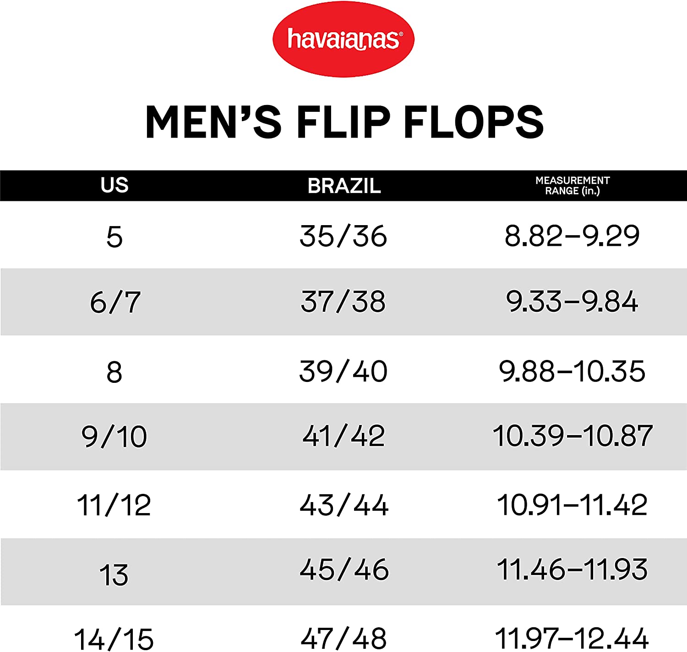Select US size 14/15 cell
Screen dimensions: 687x652
(x=114, y=639)
